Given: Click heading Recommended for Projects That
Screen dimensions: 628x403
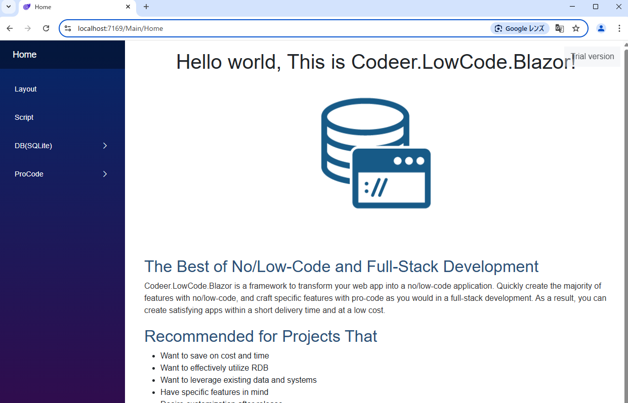Looking at the screenshot, I should pyautogui.click(x=261, y=336).
